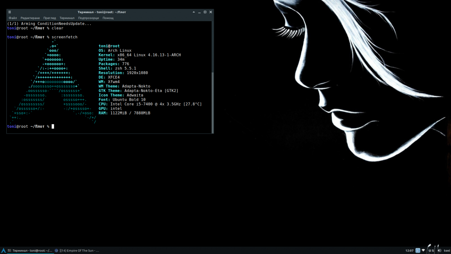Click the 'Shell: zsh 5.5.1' line
This screenshot has width=451, height=254.
pyautogui.click(x=117, y=68)
